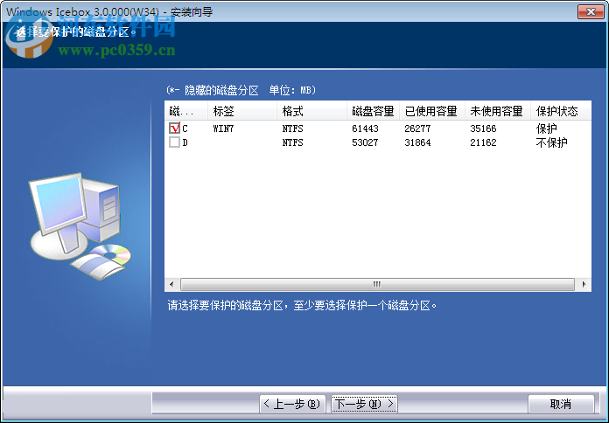Screen dimensions: 609x423
Task: Click used capacity value 31864
Action: tap(417, 142)
